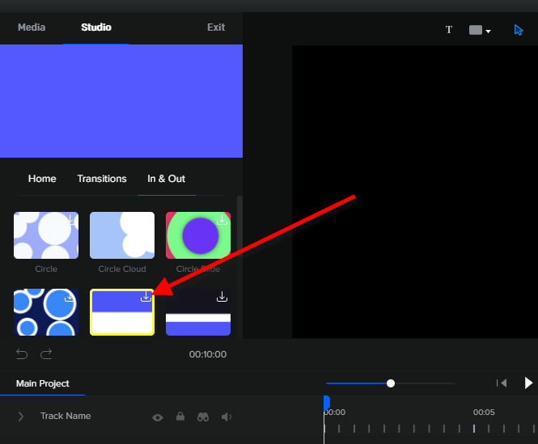The height and width of the screenshot is (444, 538).
Task: Download the dark striped preset
Action: (222, 297)
